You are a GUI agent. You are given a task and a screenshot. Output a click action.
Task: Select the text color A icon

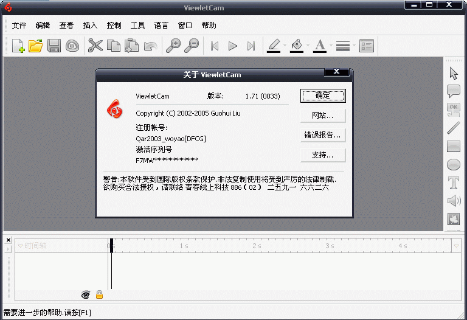pos(320,46)
